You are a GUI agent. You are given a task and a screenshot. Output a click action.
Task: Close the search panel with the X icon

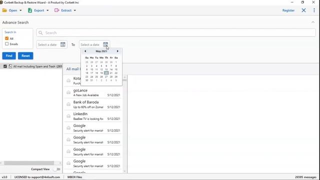tap(303, 10)
